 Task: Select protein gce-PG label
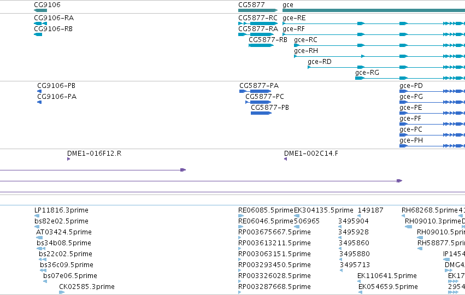coord(411,97)
